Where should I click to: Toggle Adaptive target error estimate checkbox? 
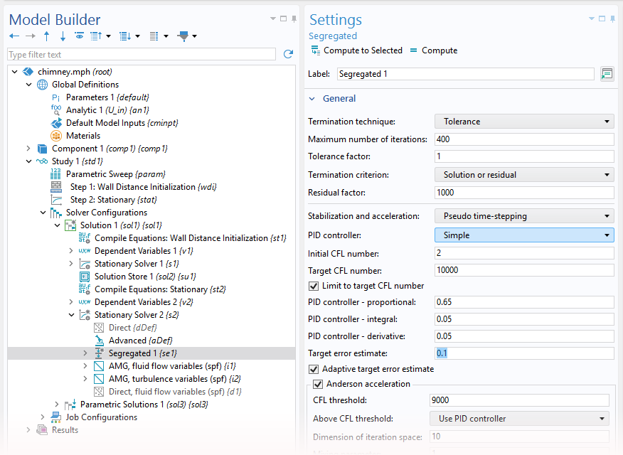[314, 369]
